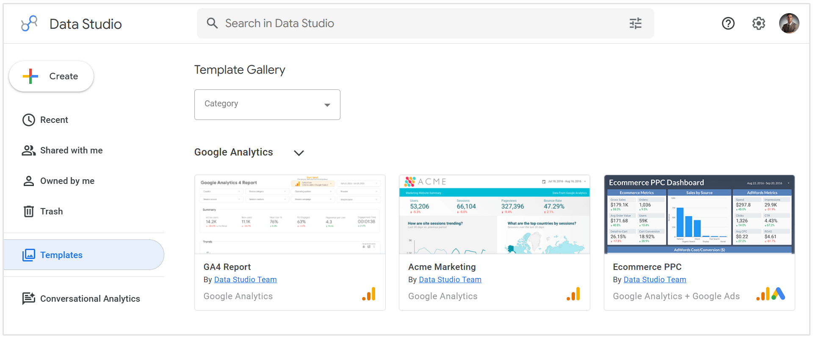Open the Category dropdown
813x339 pixels.
(x=267, y=105)
